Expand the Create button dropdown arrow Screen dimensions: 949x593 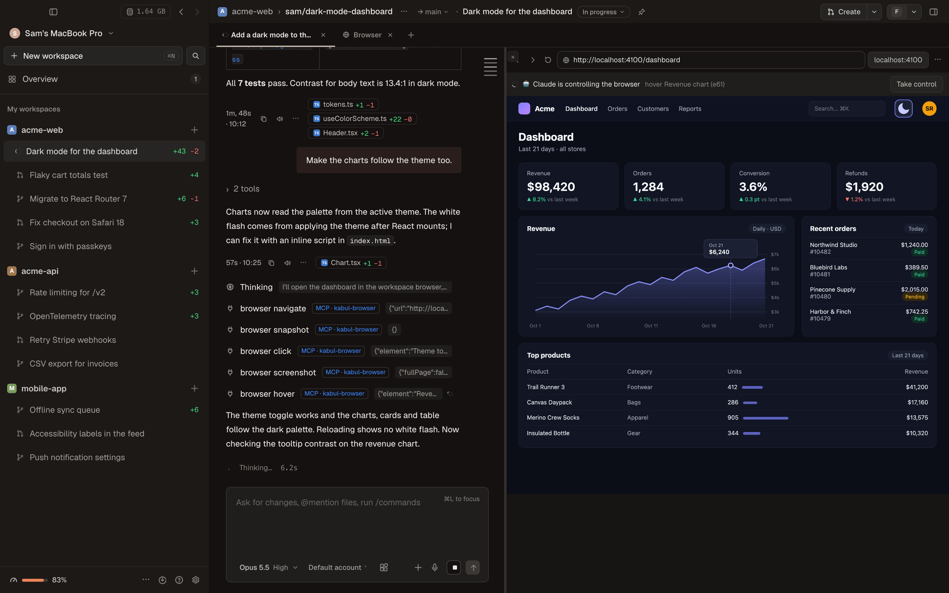point(874,12)
